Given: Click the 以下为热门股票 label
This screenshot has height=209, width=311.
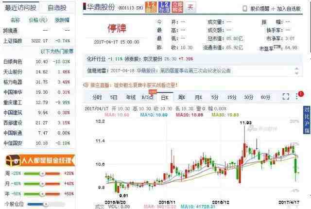Looking at the screenshot, I should 57,52.
